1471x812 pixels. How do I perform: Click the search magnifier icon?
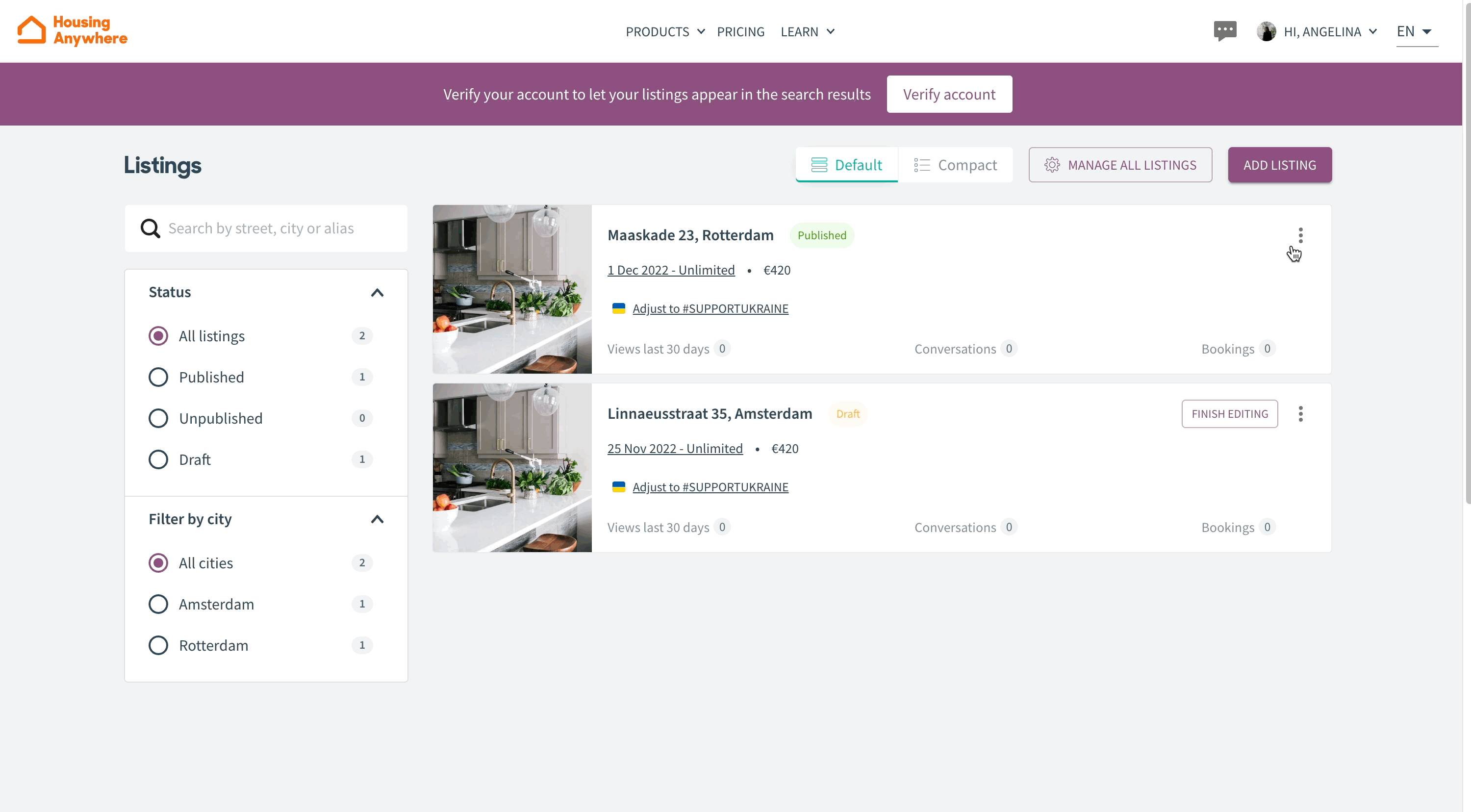click(x=150, y=228)
